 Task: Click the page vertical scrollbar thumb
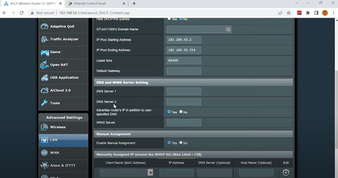coord(336,110)
